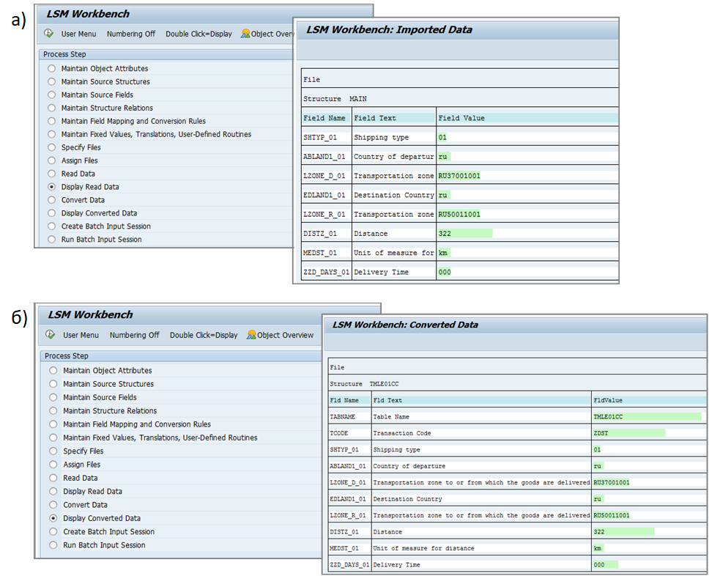
Task: Choose Maintain Field Mapping and Conversion Rules in bottom window
Action: [x=53, y=424]
